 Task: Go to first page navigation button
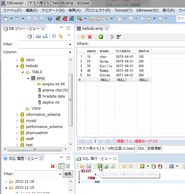(x=83, y=141)
